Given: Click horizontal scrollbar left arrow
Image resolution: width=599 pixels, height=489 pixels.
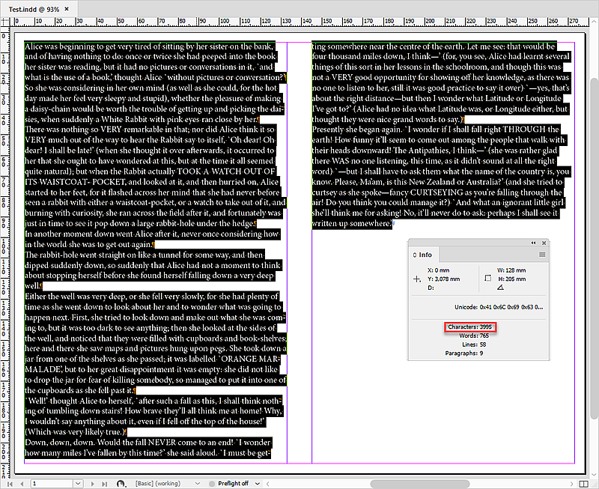Looking at the screenshot, I should click(268, 484).
